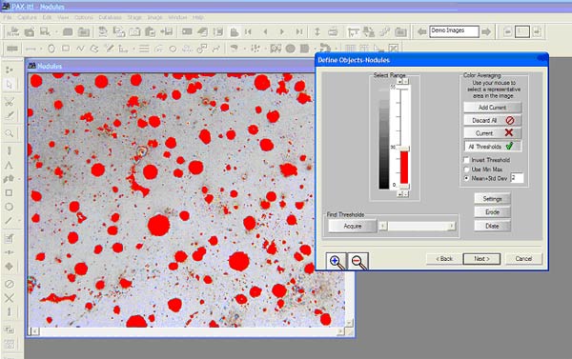Image resolution: width=572 pixels, height=359 pixels.
Task: Go to next image arrow
Action: [282, 32]
